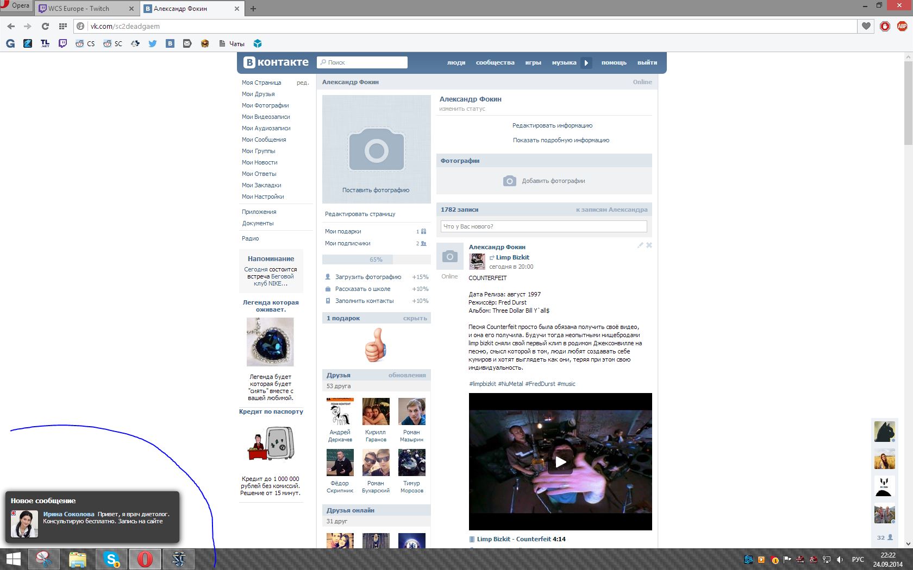Open the mail envelope bookmark
Viewport: 913px width, 570px height.
tap(187, 43)
